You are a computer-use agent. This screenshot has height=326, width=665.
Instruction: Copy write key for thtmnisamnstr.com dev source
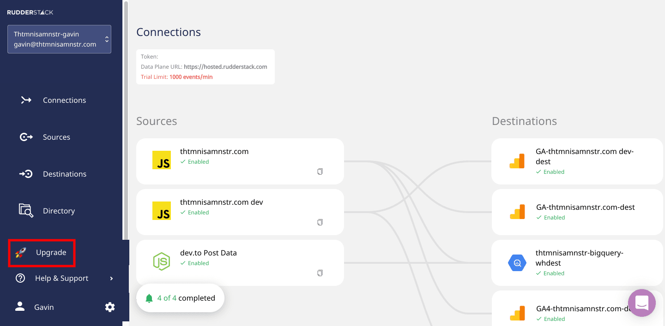click(x=320, y=222)
